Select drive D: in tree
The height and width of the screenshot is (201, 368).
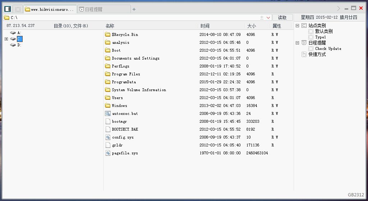coord(19,45)
